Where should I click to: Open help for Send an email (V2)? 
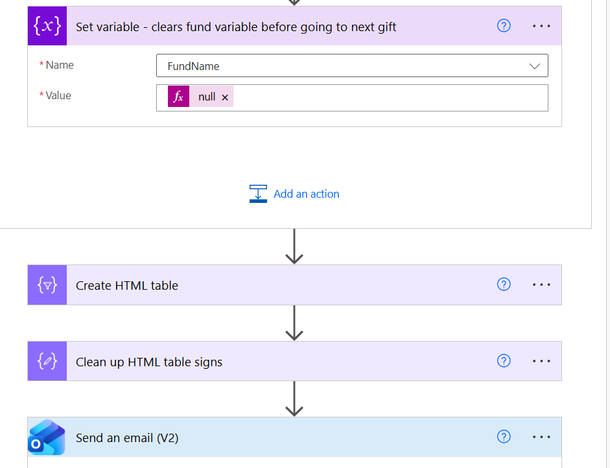[504, 436]
